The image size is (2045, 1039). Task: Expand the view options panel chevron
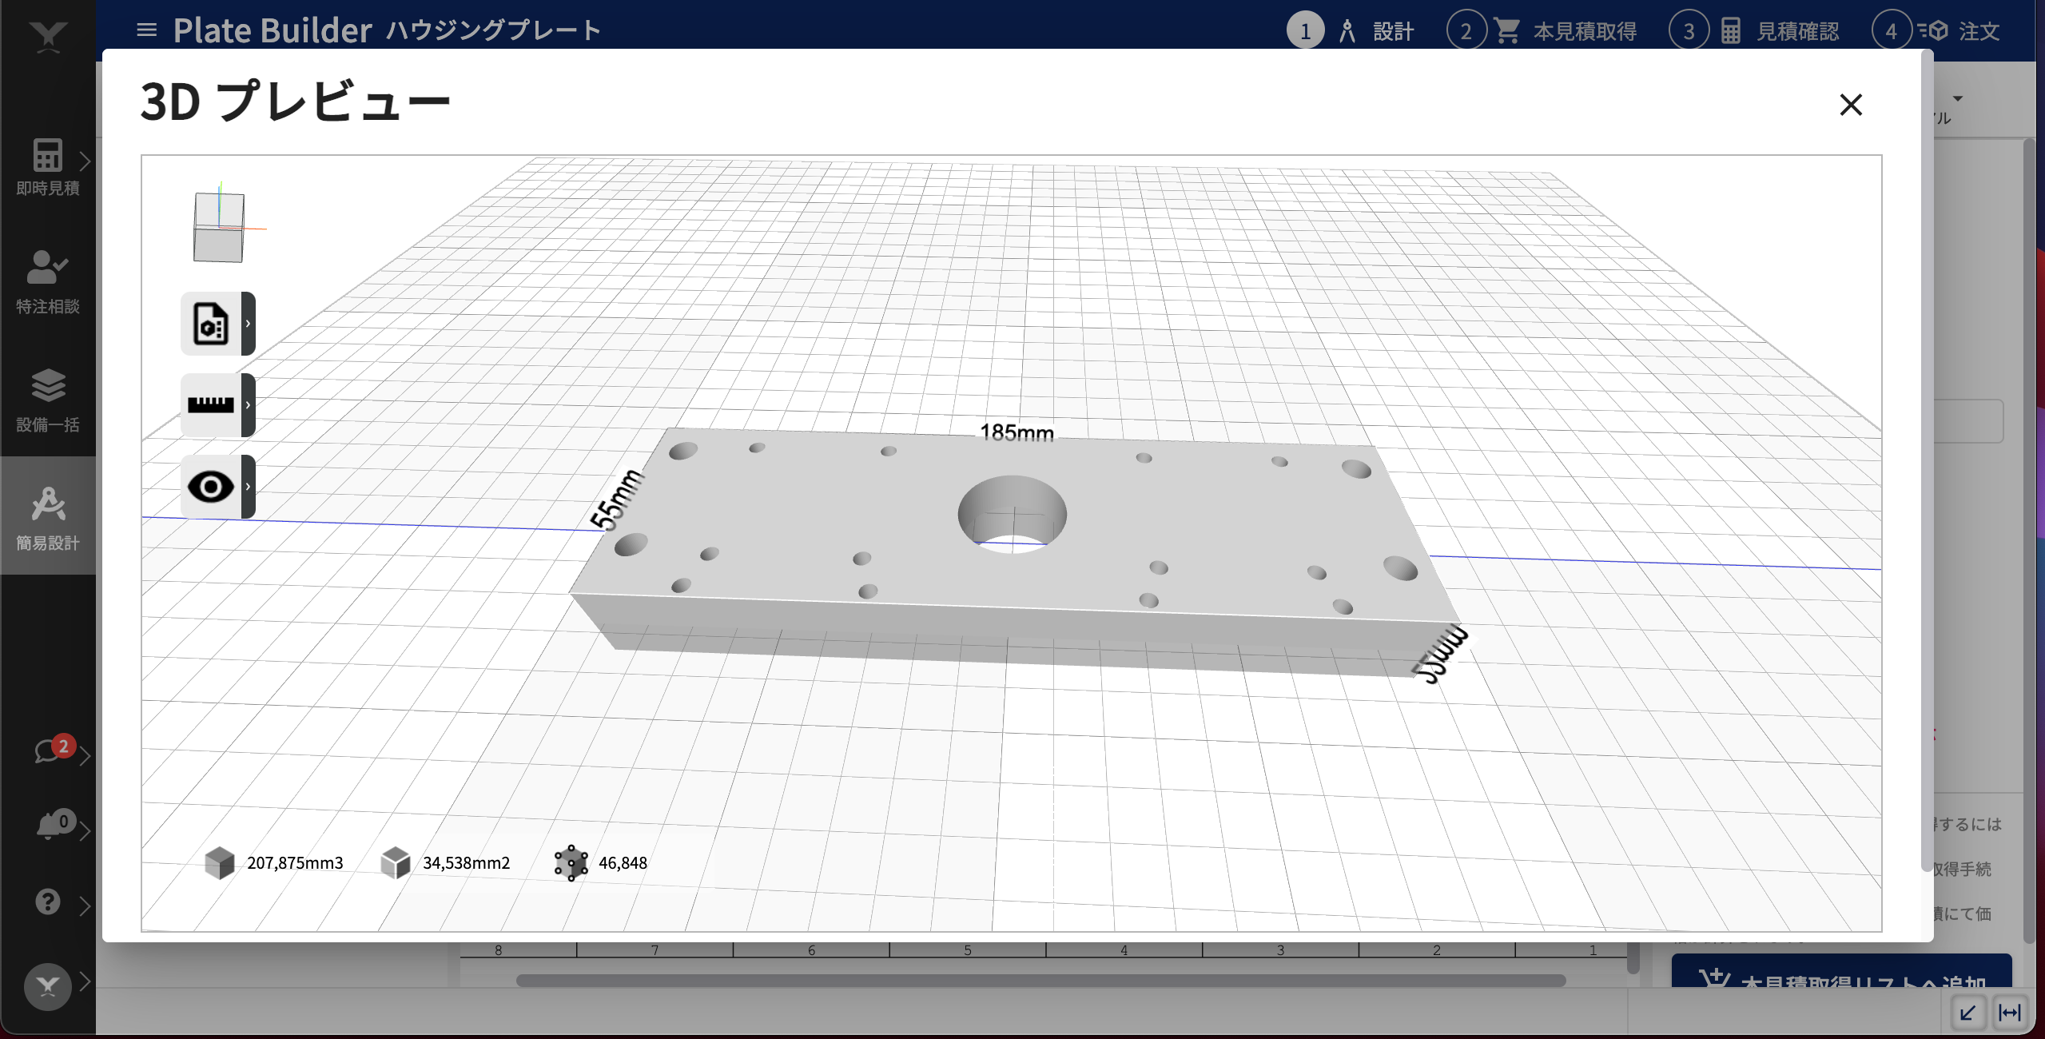(249, 484)
